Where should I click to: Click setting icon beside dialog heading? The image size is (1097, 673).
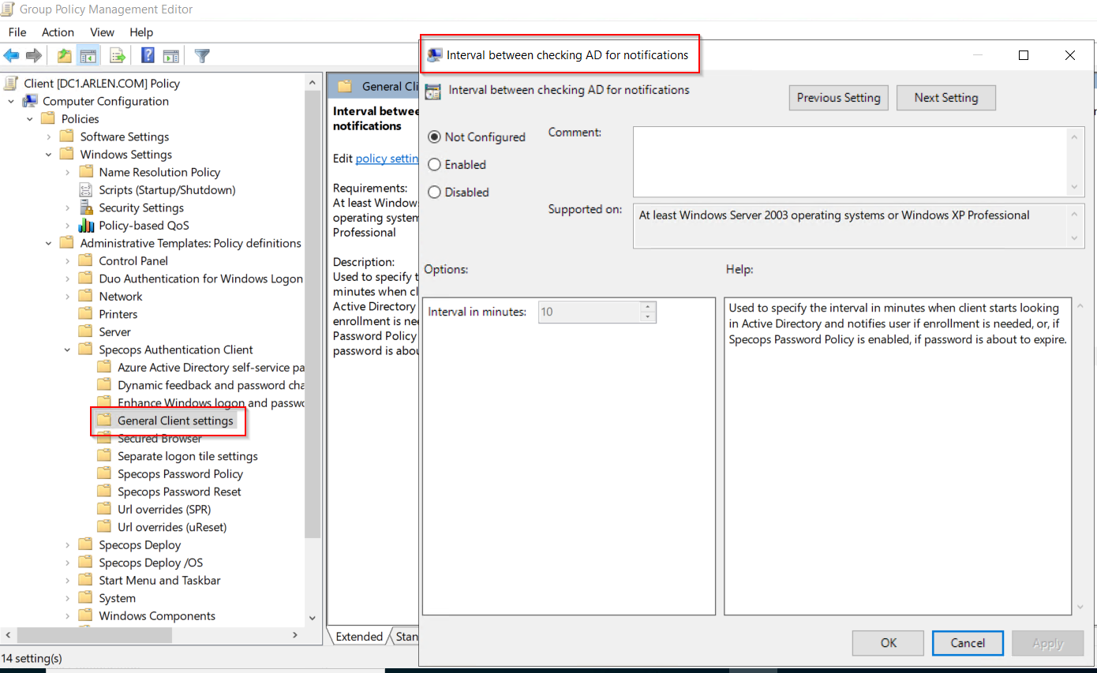[432, 91]
